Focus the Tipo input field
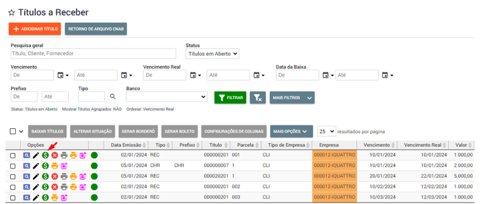 point(91,97)
